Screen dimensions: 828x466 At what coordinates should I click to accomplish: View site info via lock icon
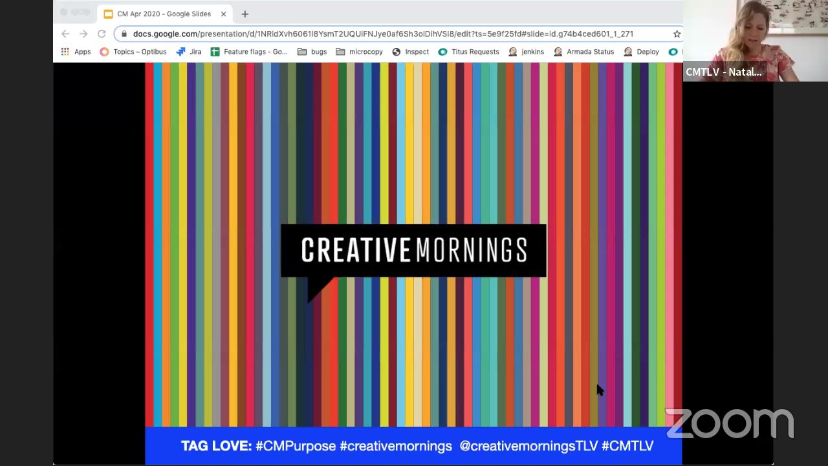[124, 34]
